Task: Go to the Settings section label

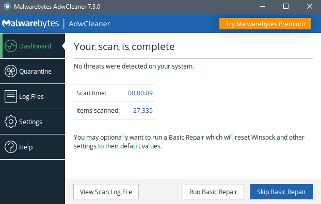Action: coord(30,122)
